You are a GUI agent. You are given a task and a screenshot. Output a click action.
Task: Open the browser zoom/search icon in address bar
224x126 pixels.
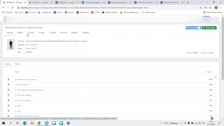pyautogui.click(x=201, y=8)
